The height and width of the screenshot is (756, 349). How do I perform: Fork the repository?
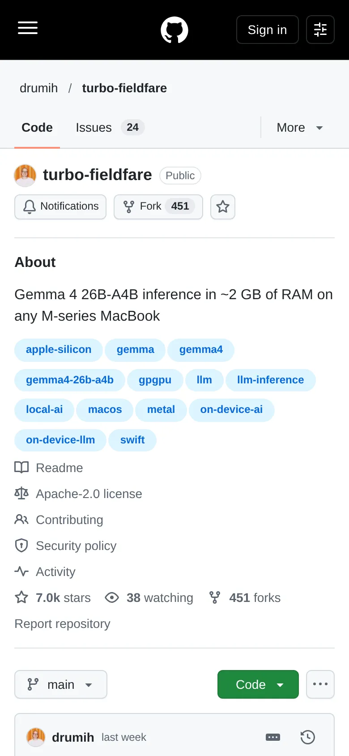click(158, 207)
